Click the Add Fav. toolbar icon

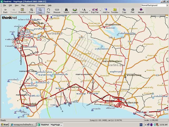tap(106, 11)
